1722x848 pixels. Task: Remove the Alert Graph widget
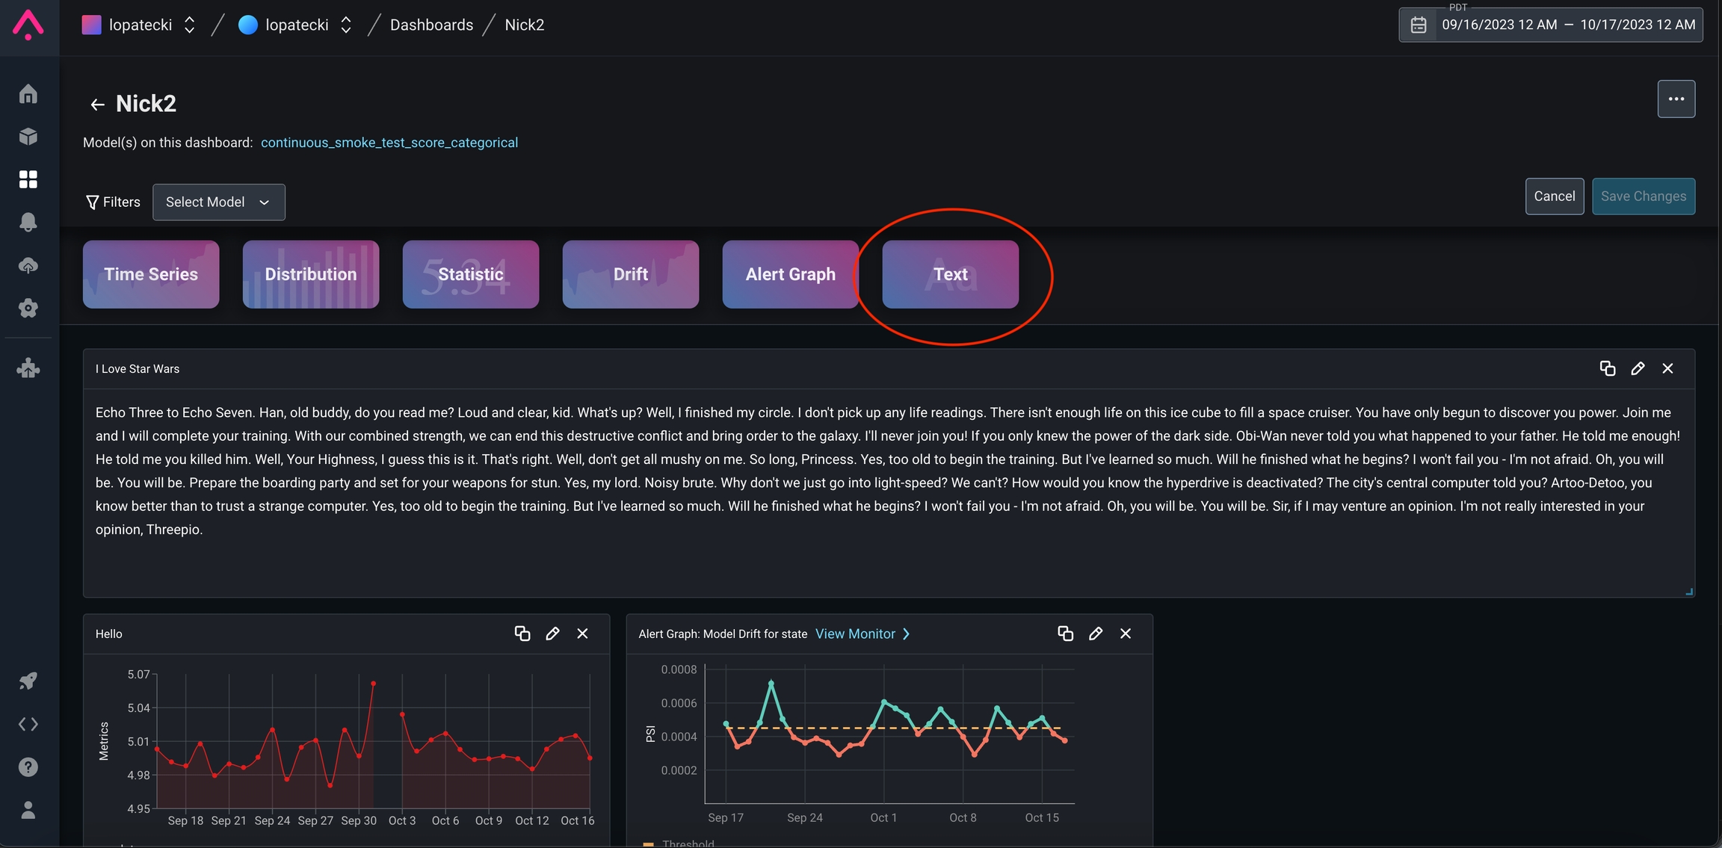1126,634
